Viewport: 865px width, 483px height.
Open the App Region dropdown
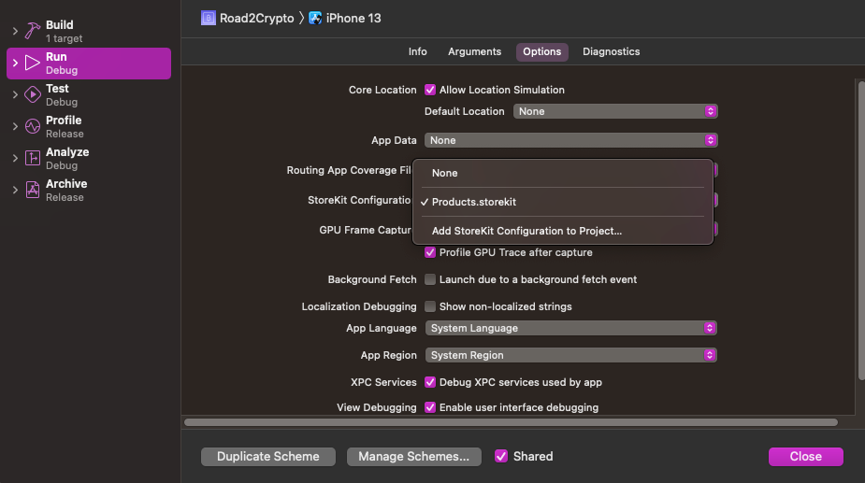click(x=571, y=355)
